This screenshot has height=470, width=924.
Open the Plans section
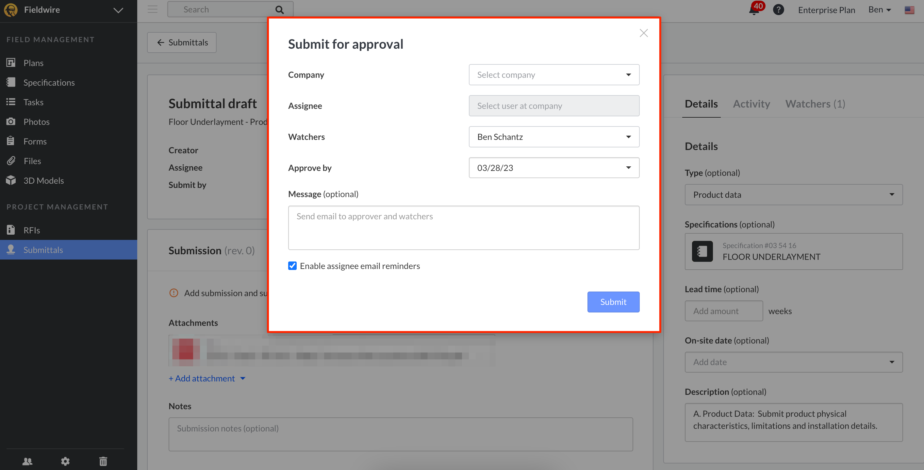33,62
